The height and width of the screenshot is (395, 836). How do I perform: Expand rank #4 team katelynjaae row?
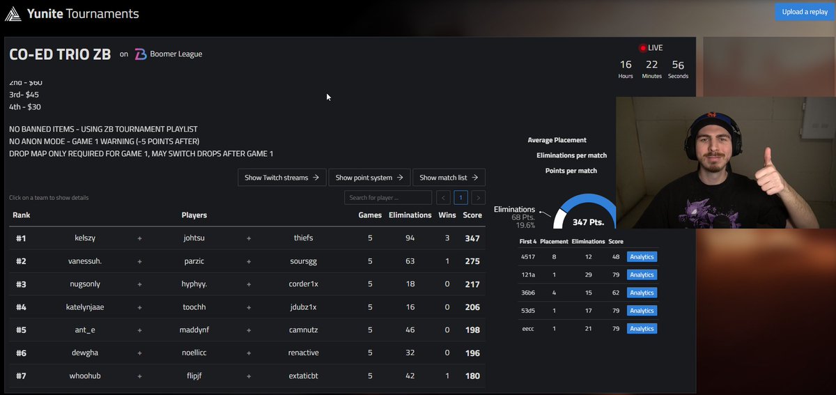[247, 307]
